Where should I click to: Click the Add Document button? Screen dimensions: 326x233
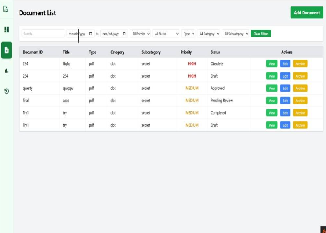tap(307, 12)
